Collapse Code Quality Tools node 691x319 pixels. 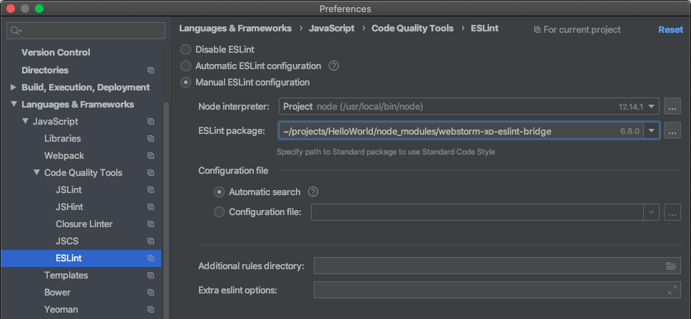[x=36, y=173]
